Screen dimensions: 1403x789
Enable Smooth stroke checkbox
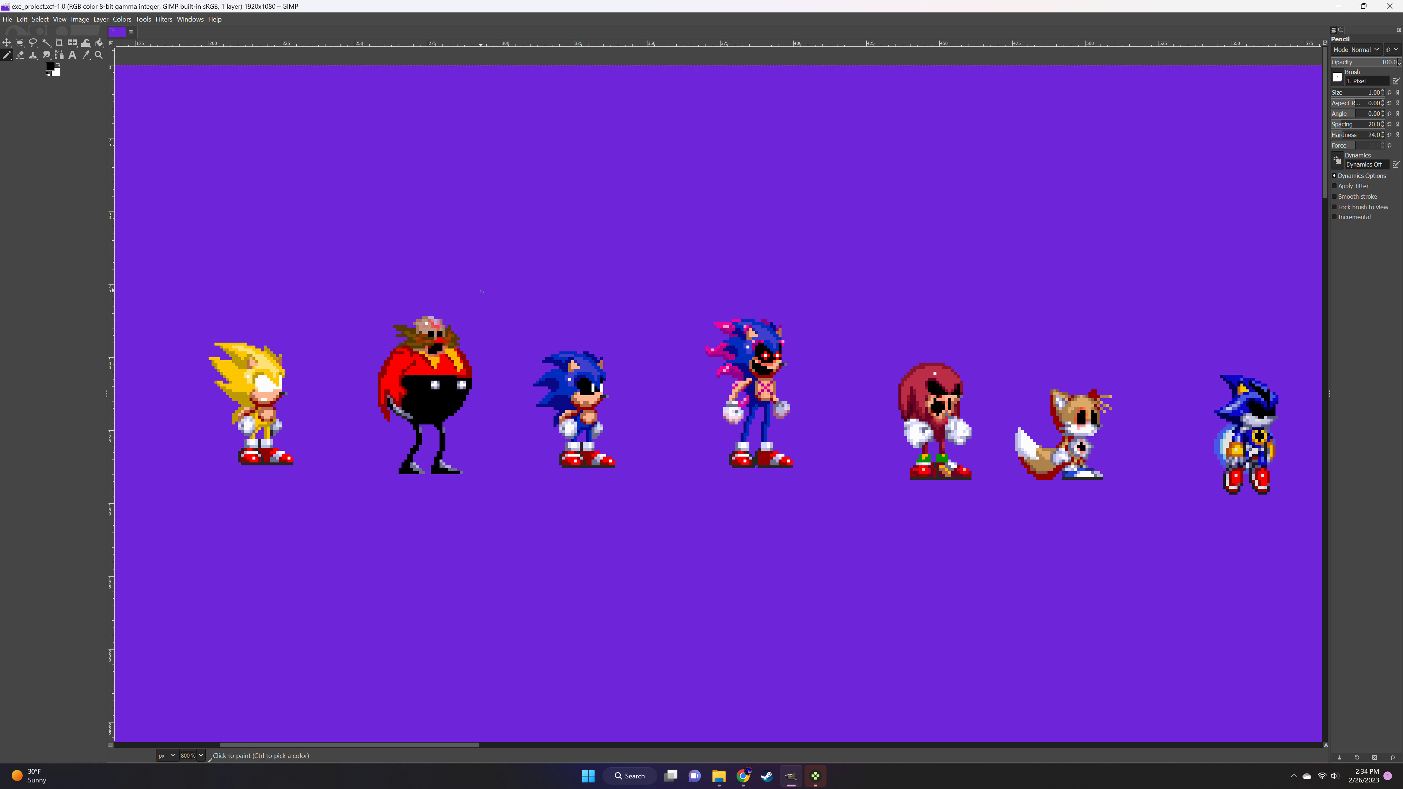tap(1334, 197)
